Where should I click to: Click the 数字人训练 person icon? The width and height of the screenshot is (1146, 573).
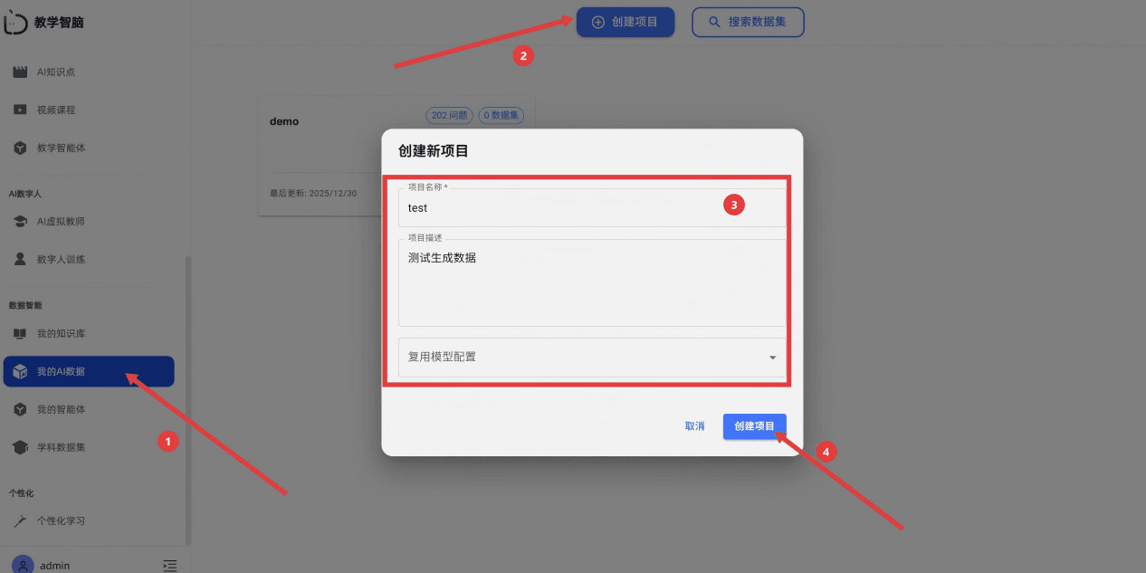pos(20,259)
